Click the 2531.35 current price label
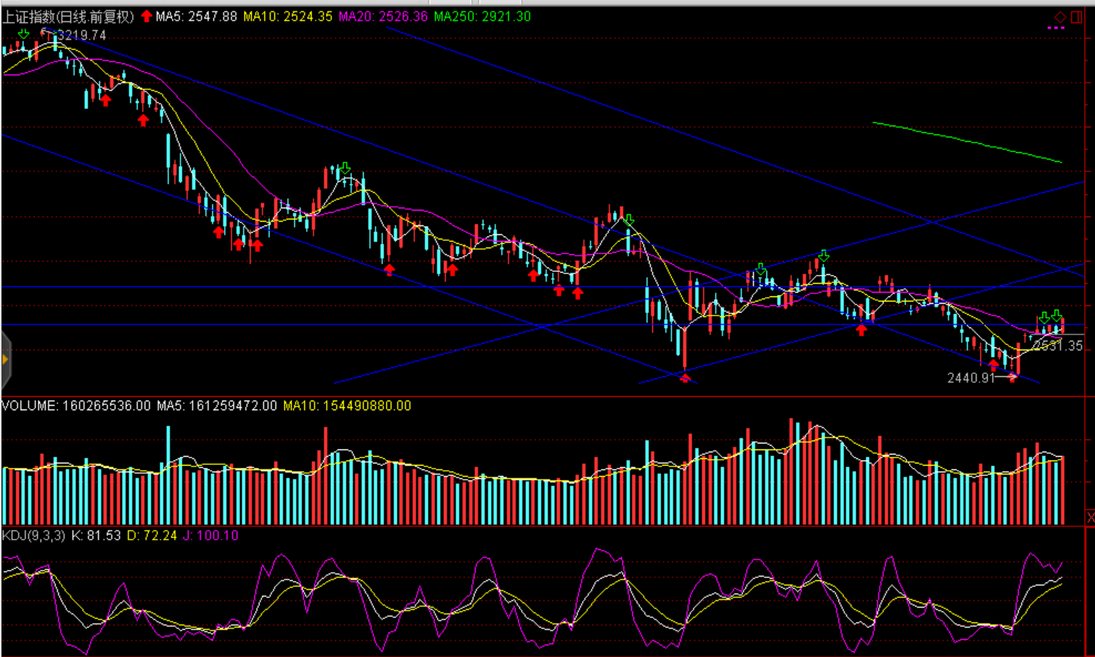The width and height of the screenshot is (1095, 657). (x=1058, y=345)
